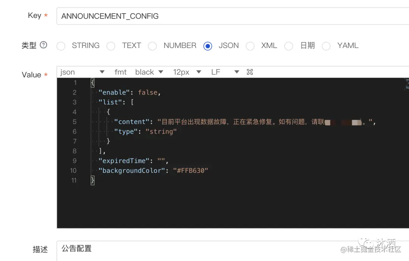The height and width of the screenshot is (261, 409).
Task: Click the announcement content string on line 5
Action: pyautogui.click(x=264, y=122)
